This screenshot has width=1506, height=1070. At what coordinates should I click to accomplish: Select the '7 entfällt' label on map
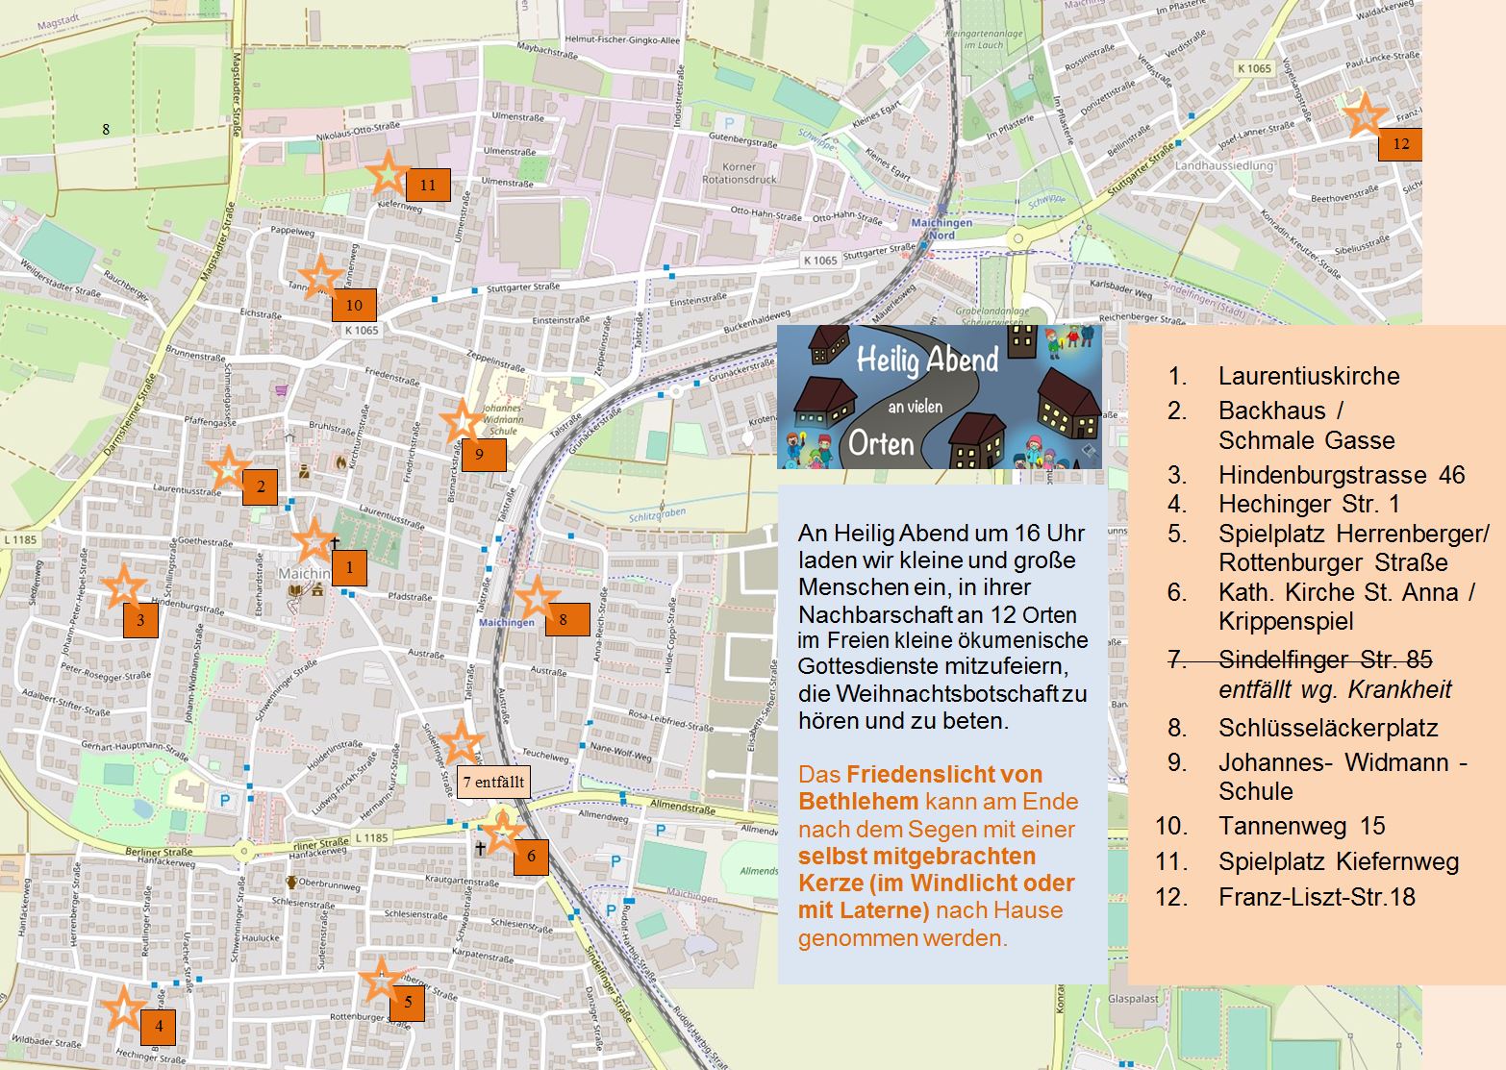tap(493, 783)
